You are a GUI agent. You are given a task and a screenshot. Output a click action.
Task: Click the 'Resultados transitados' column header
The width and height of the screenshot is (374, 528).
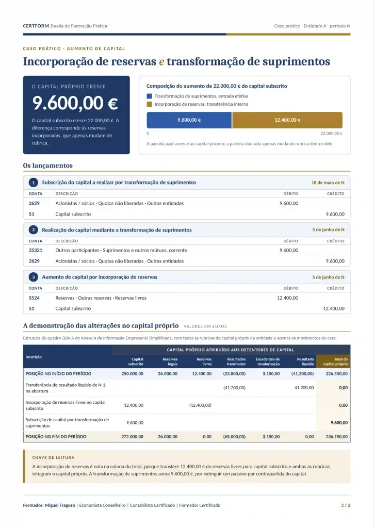236,361
